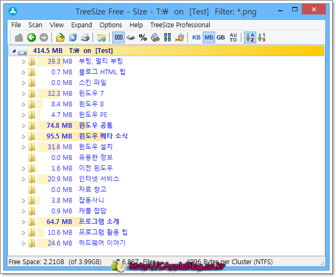Image resolution: width=336 pixels, height=277 pixels.
Task: Set size unit to MB
Action: click(209, 37)
